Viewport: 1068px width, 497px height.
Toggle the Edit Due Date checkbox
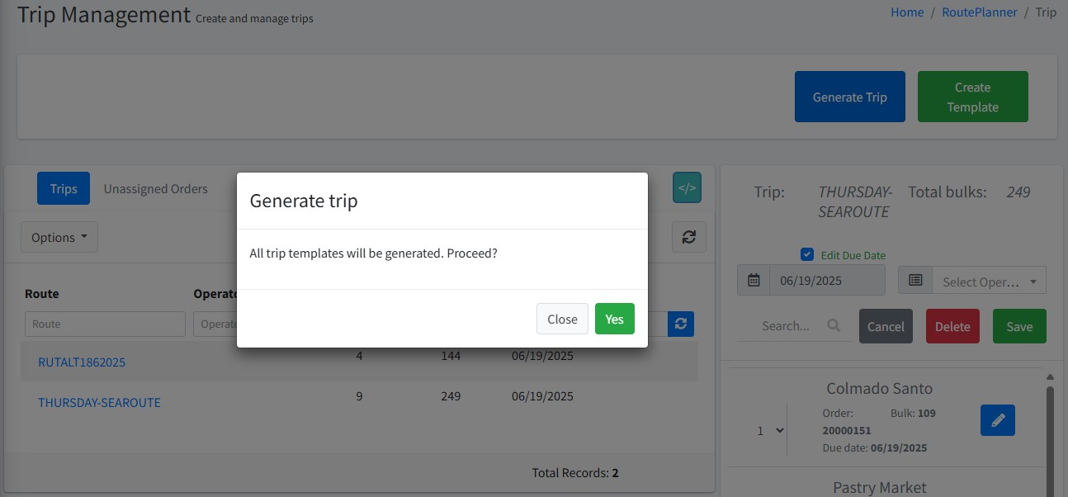(807, 255)
